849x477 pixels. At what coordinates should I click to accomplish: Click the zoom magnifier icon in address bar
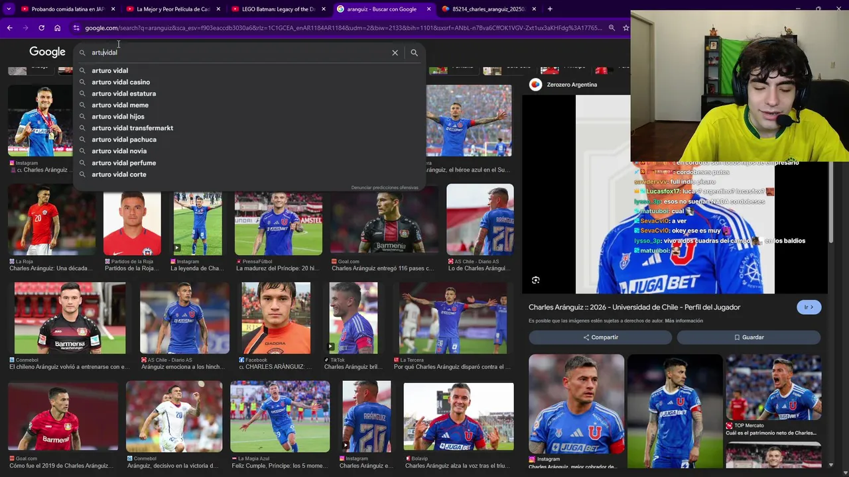612,28
